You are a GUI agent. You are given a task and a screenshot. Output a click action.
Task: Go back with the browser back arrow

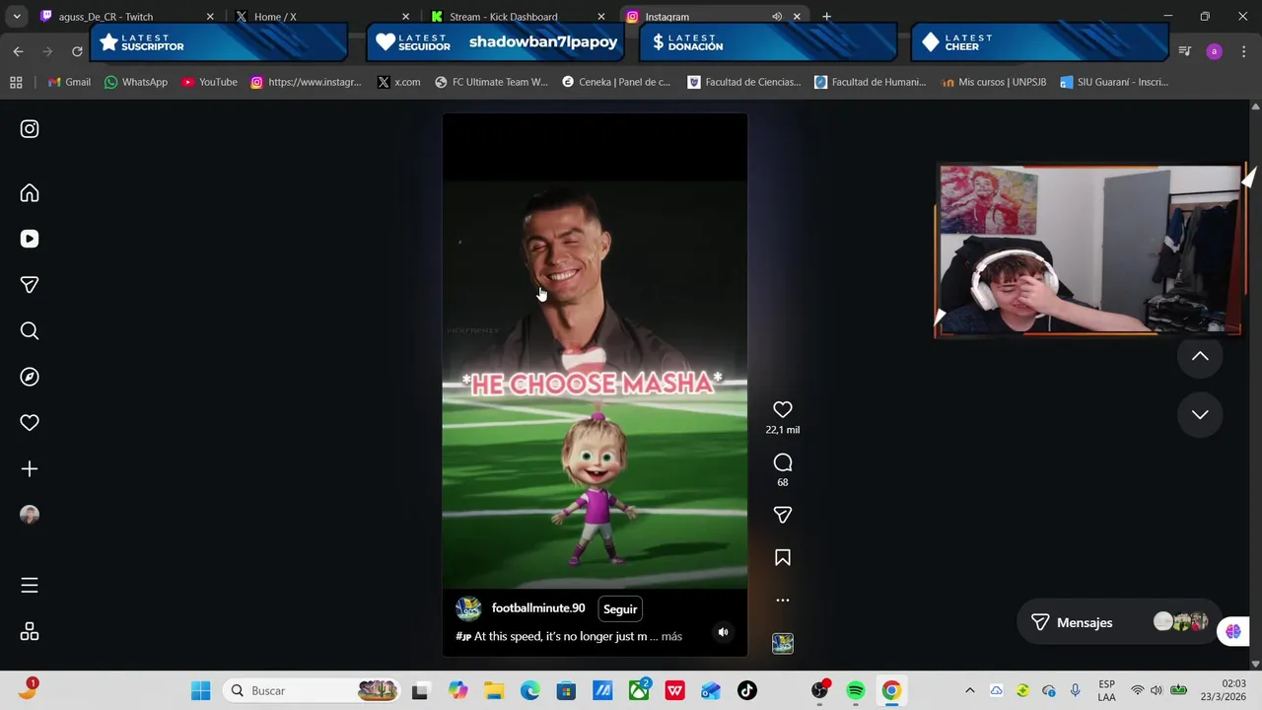18,51
